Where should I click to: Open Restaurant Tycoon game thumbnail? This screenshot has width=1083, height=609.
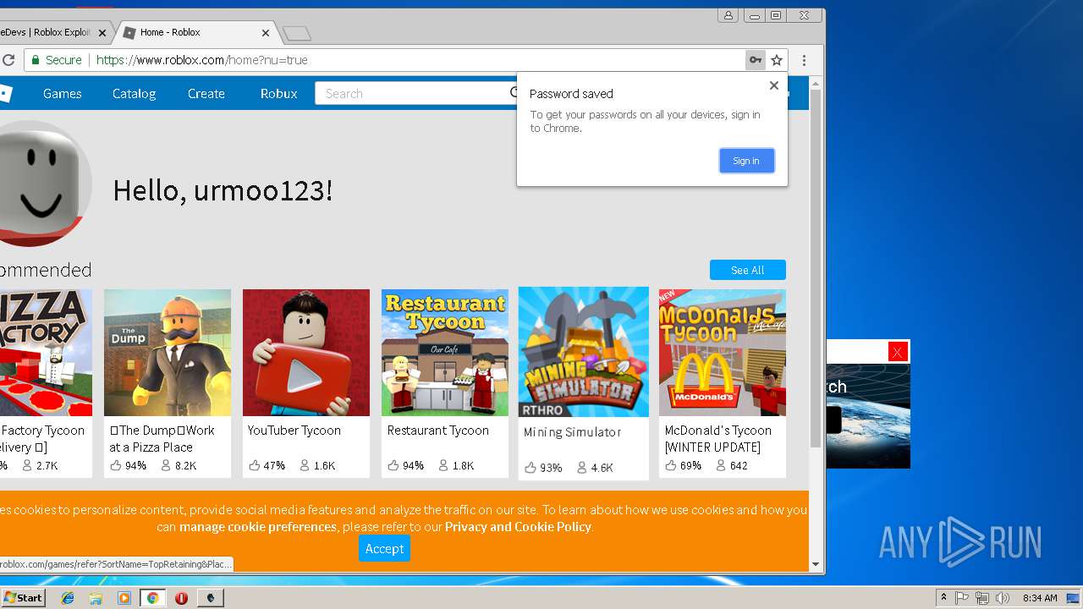445,353
